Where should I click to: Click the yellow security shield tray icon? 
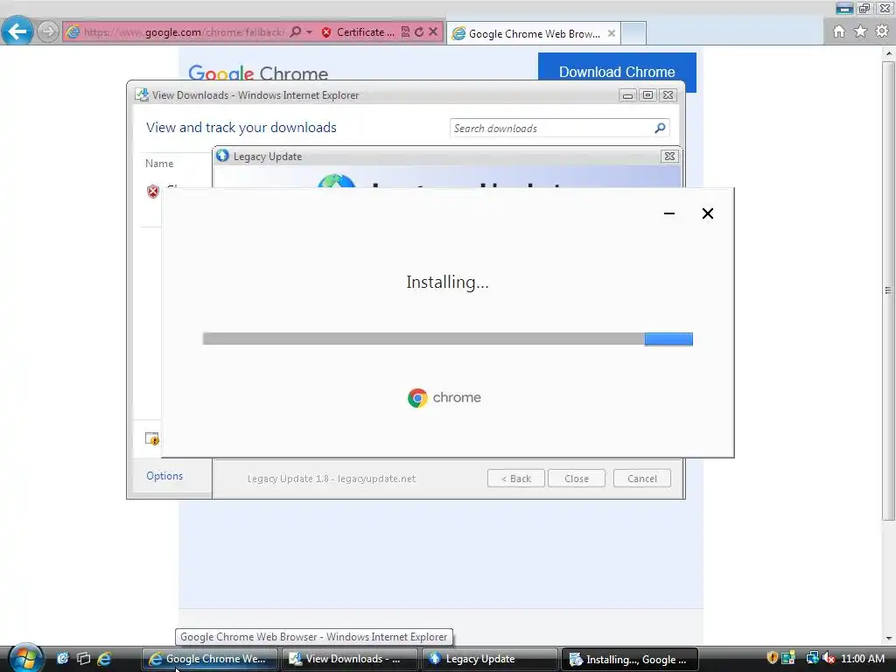coord(773,658)
